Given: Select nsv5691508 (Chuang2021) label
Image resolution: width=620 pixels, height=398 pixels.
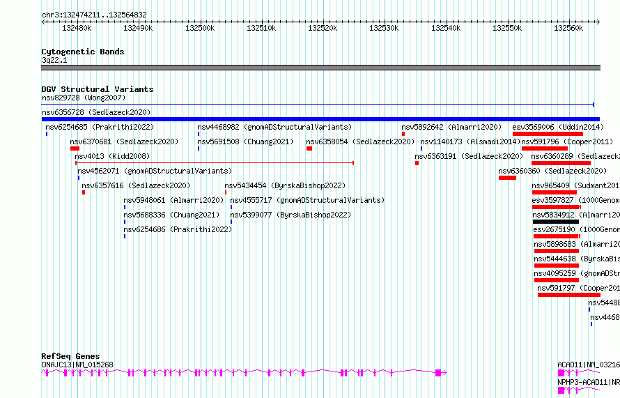Looking at the screenshot, I should (245, 141).
